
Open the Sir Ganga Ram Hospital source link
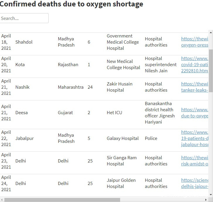click(x=195, y=161)
